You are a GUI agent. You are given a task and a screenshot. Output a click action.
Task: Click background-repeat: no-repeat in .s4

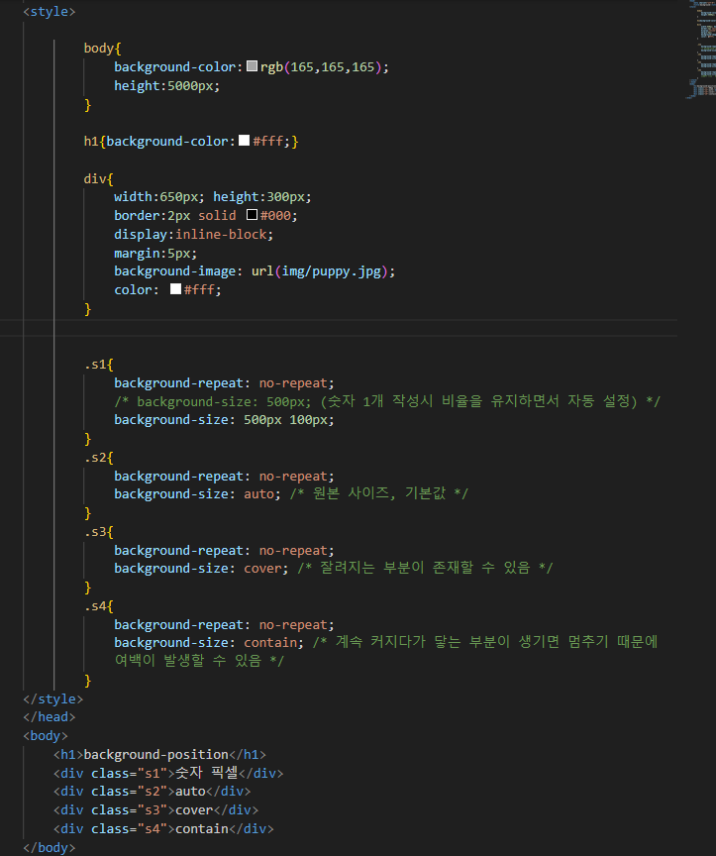click(224, 624)
